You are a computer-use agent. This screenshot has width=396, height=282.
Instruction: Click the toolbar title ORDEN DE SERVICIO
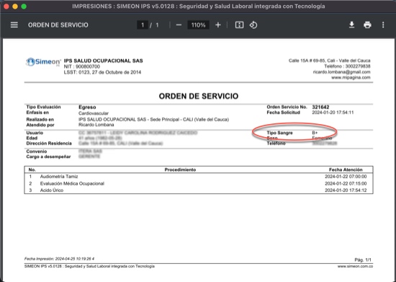tap(58, 25)
